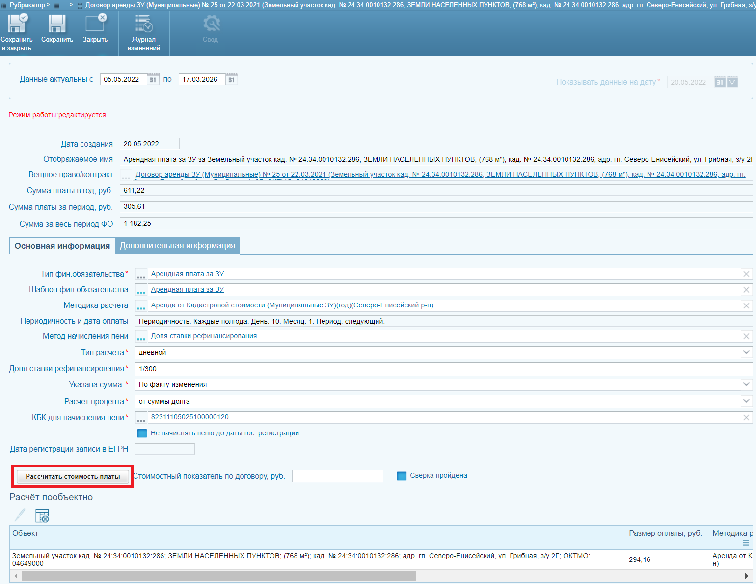Click pencil edit icon under Расчёт пообъектно
The width and height of the screenshot is (756, 584).
click(x=20, y=515)
